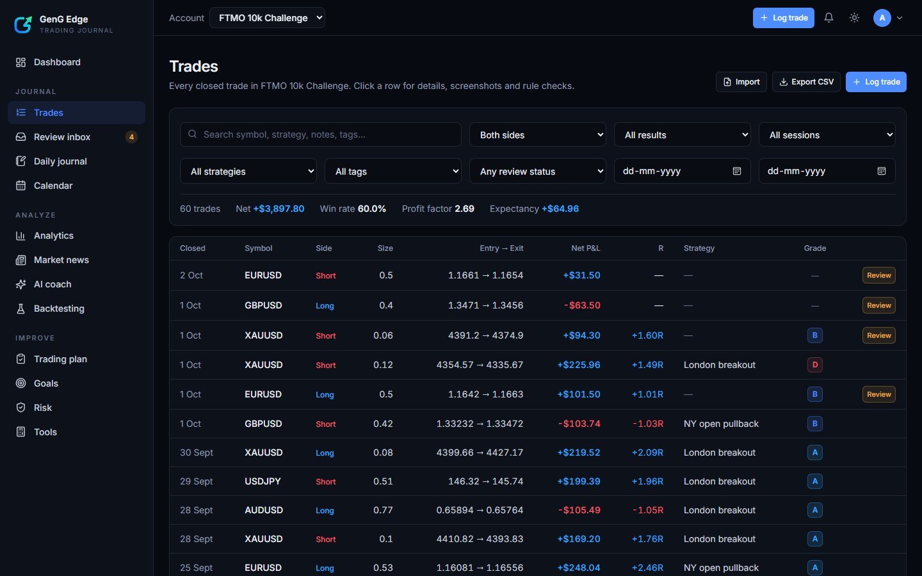Screen dimensions: 922x576
Task: Click grade A badge on USDJPY row
Action: [814, 481]
